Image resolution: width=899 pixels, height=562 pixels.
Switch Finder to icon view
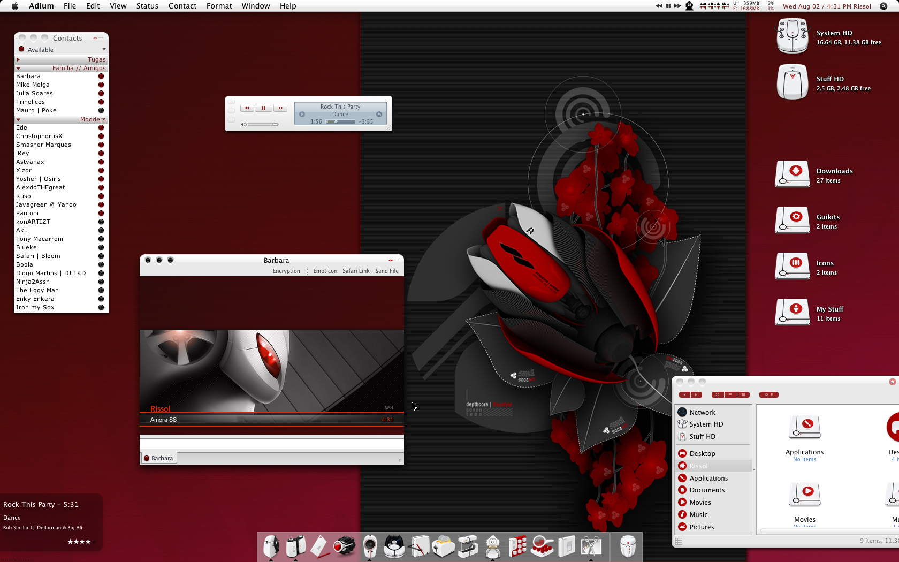coord(718,394)
